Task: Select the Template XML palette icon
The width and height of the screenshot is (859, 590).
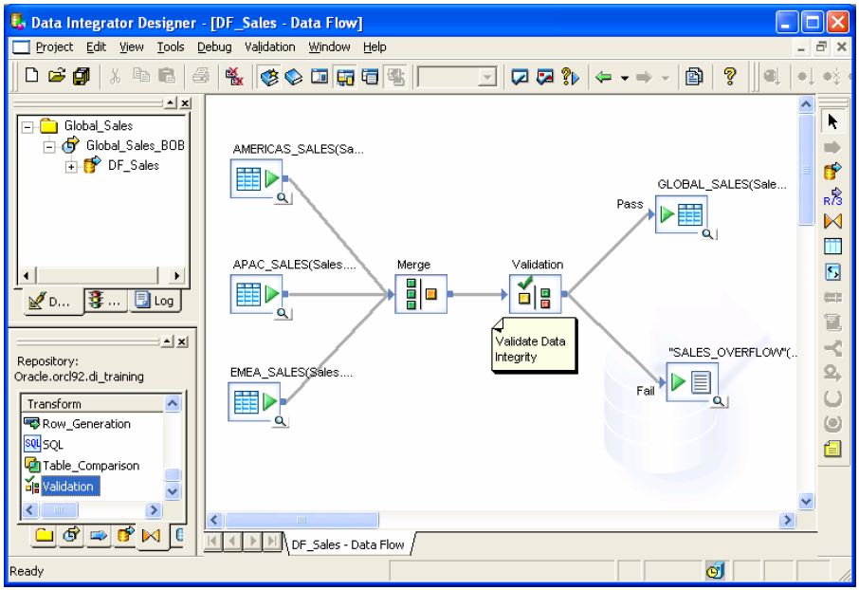Action: coord(832,271)
